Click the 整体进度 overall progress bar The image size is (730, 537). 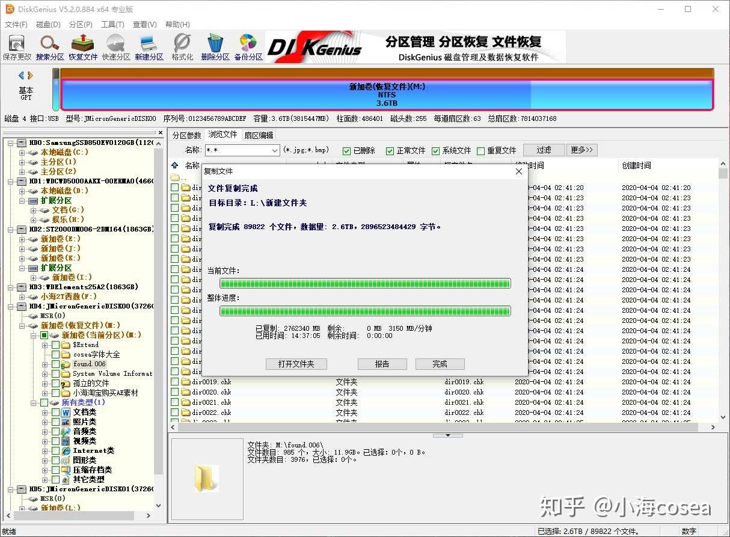tap(365, 311)
